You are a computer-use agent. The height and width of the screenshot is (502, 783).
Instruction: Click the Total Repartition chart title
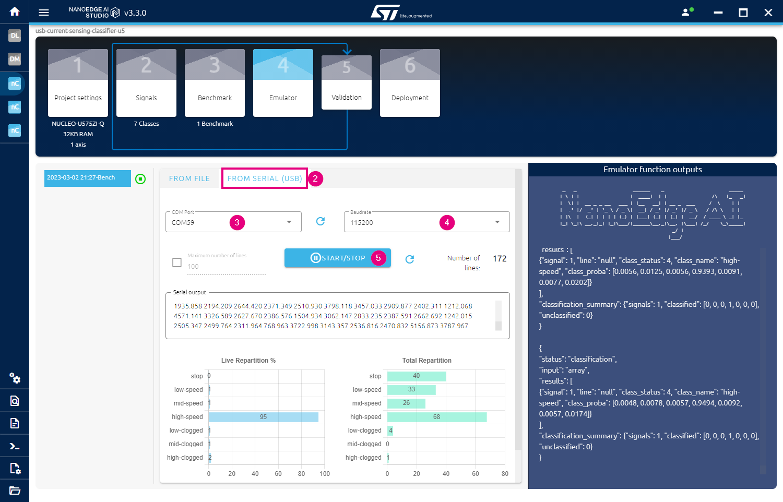(x=427, y=361)
